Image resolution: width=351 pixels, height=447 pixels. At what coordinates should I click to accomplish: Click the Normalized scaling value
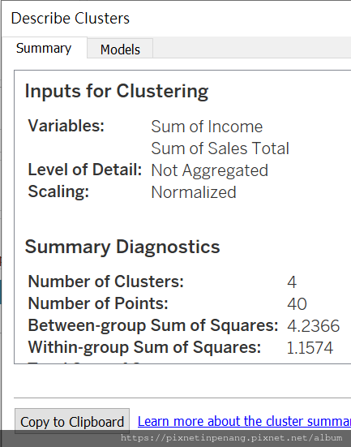click(x=194, y=192)
